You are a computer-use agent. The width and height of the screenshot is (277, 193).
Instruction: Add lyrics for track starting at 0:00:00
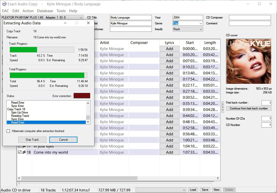[169, 49]
